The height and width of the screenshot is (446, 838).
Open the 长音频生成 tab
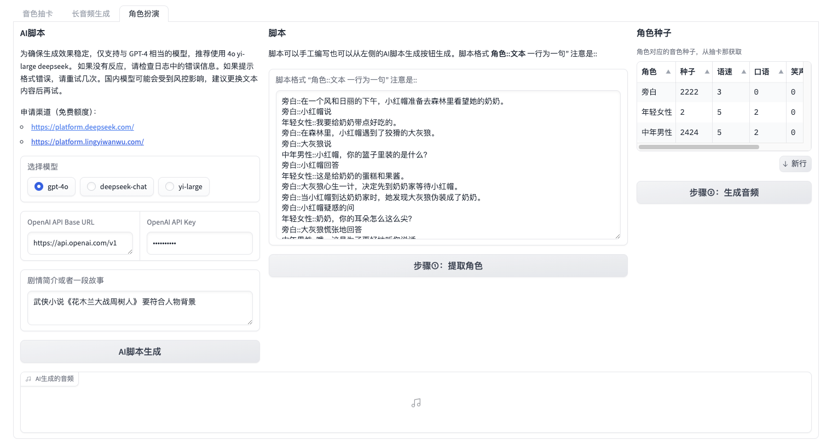[91, 14]
